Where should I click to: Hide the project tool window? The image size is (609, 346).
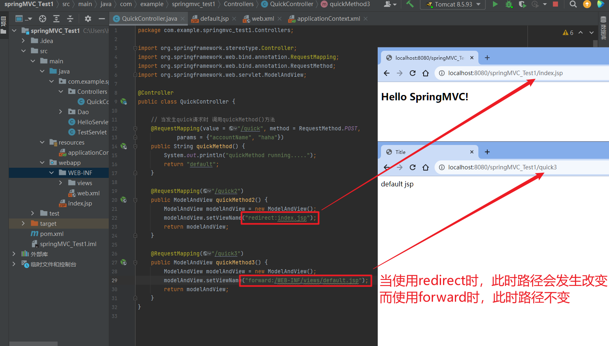(x=102, y=19)
